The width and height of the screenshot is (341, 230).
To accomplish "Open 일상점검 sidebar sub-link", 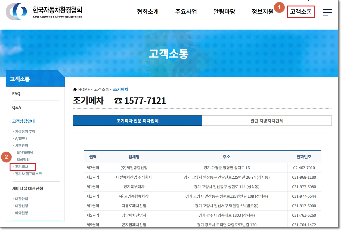I will click(23, 160).
